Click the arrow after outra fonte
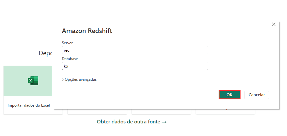The image size is (287, 136). point(164,122)
